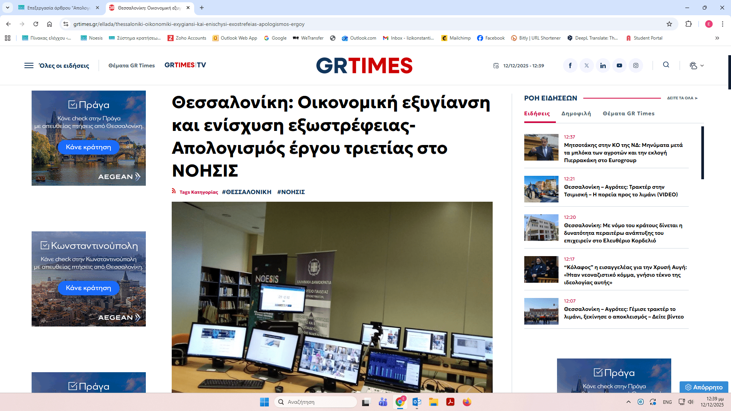This screenshot has width=731, height=411.
Task: Open the Mitsotakis news thumbnail
Action: (541, 147)
